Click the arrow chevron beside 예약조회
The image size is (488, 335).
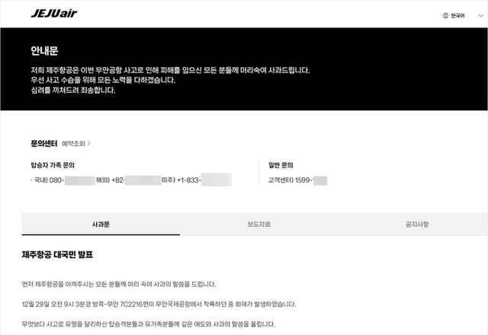(x=89, y=143)
